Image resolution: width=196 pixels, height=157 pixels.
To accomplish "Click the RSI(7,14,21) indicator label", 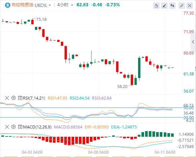I will pyautogui.click(x=34, y=98).
